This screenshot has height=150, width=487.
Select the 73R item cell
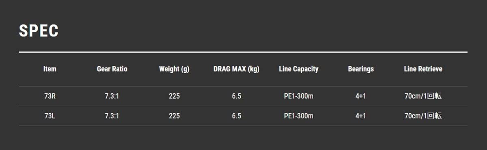(x=50, y=96)
